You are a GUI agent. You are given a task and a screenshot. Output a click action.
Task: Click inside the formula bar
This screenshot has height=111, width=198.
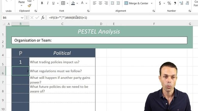point(122,18)
